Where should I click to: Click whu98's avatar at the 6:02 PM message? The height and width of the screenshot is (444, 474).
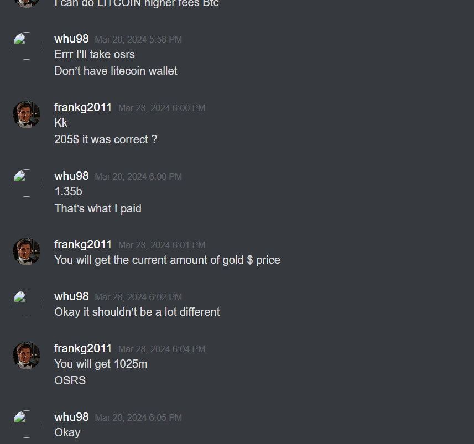coord(27,304)
